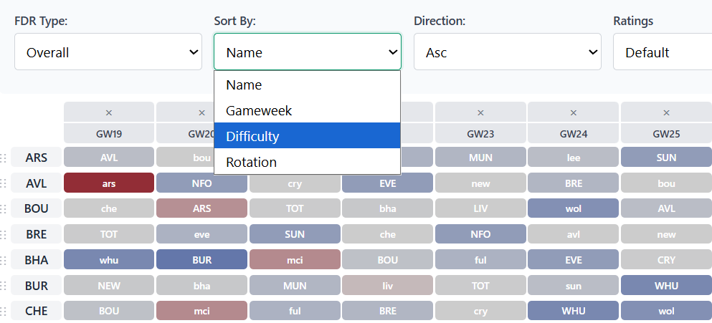Screen dimensions: 712x323
Task: Select BUR's GW25 WHU fixture cell
Action: coord(666,286)
